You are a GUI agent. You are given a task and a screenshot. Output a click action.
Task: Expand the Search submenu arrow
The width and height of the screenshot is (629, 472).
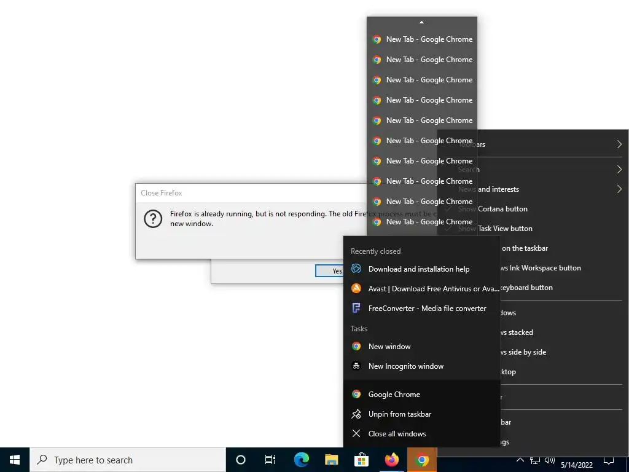coord(619,170)
